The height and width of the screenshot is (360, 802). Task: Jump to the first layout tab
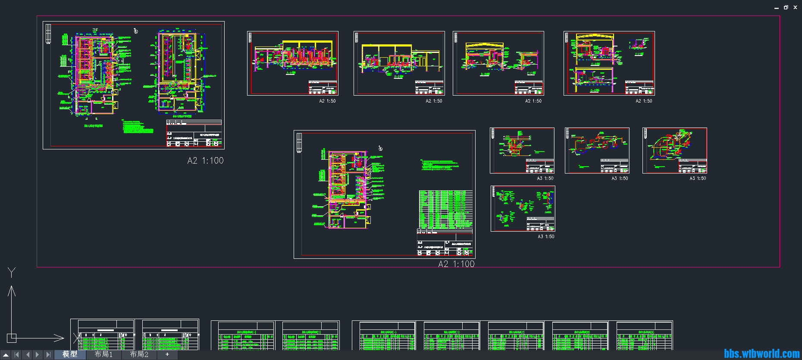(17, 355)
